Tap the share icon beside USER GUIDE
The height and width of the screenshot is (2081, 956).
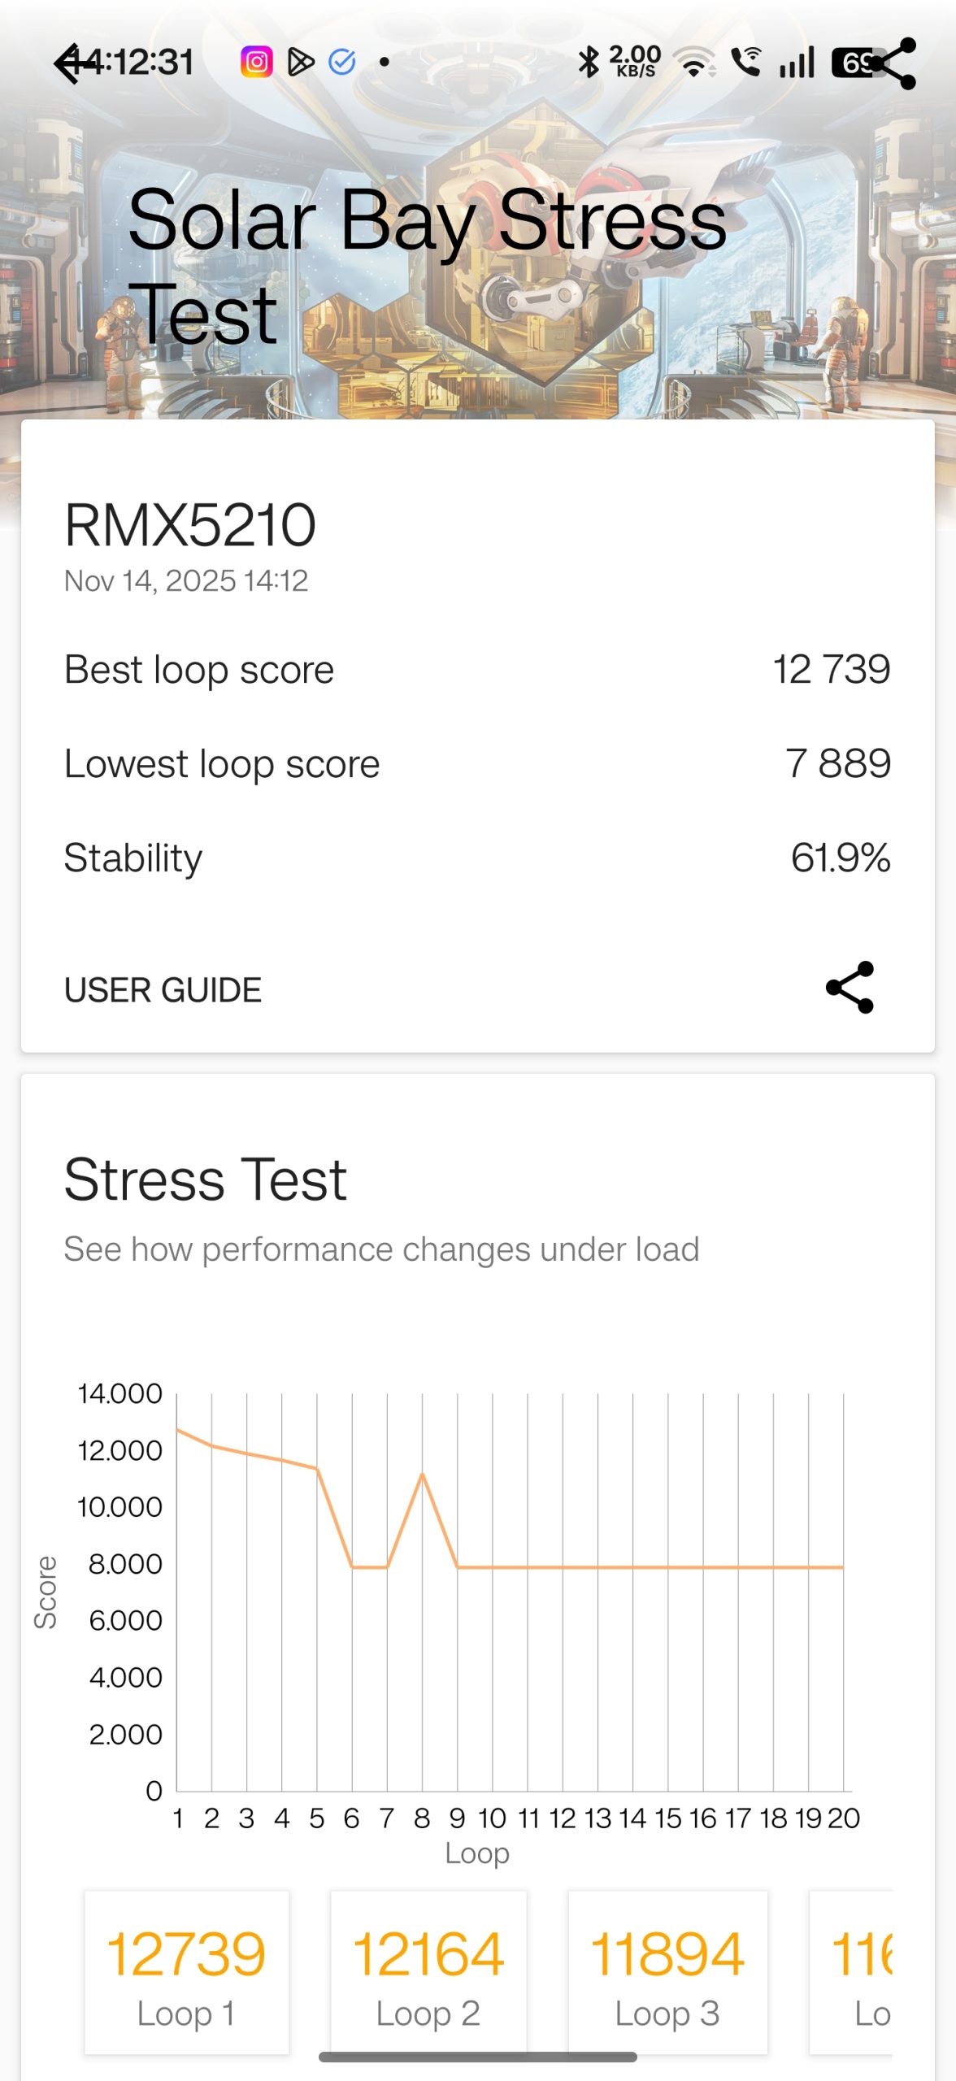tap(850, 988)
